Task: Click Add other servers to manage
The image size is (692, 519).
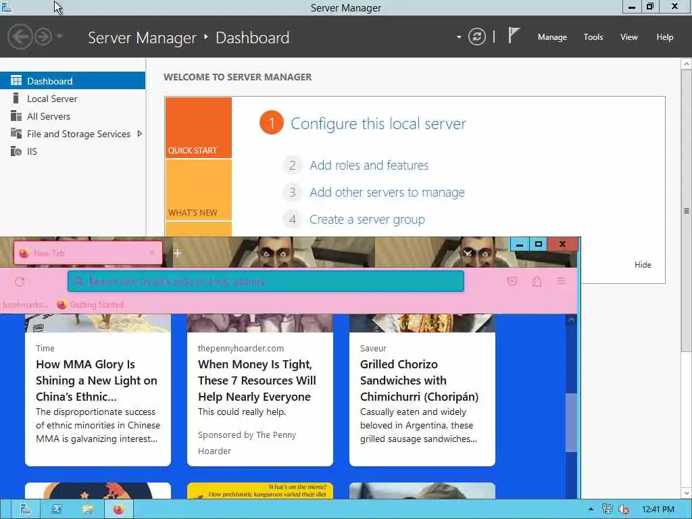Action: [x=387, y=193]
